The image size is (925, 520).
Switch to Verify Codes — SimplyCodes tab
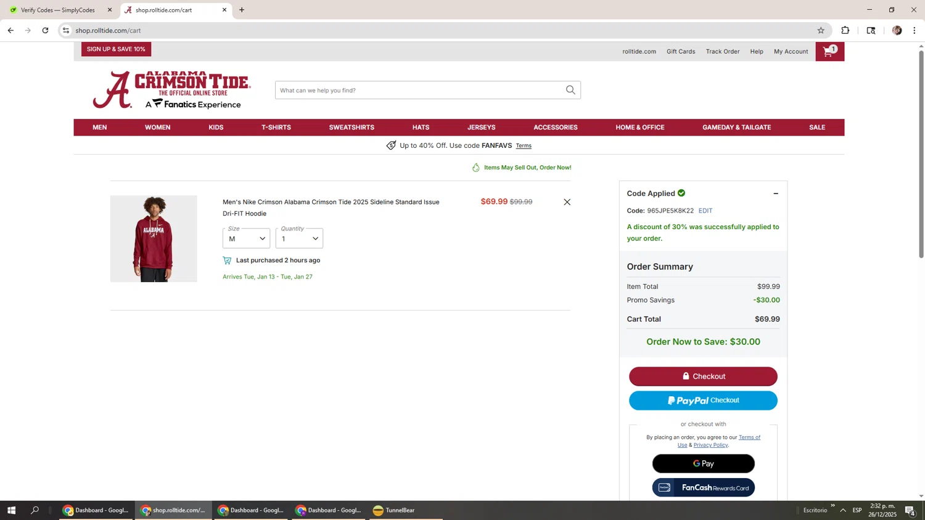[59, 10]
